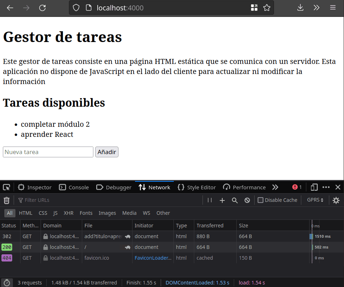Image resolution: width=344 pixels, height=287 pixels.
Task: Open request blocking icon
Action: click(x=247, y=200)
